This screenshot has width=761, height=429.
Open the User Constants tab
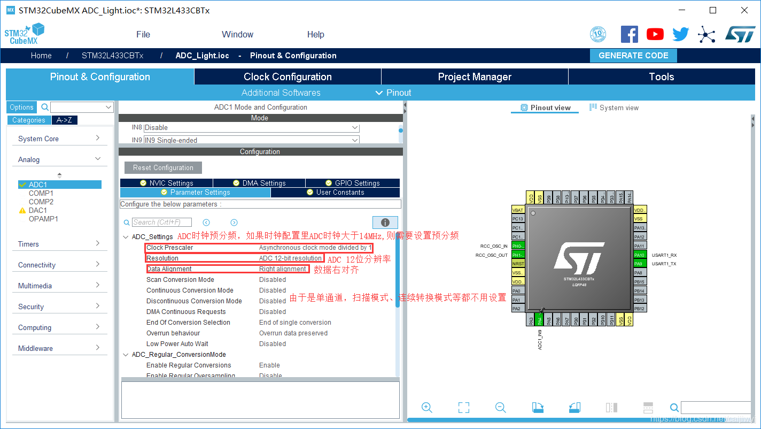(x=336, y=193)
